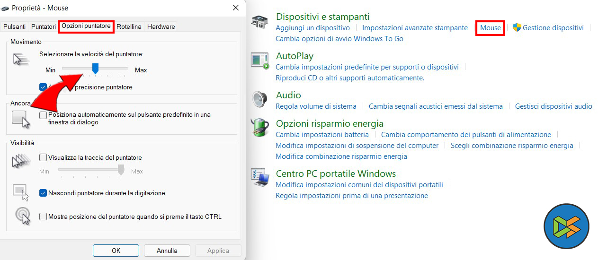This screenshot has height=260, width=598.
Task: Click the CTRL pointer location icon
Action: pyautogui.click(x=22, y=216)
